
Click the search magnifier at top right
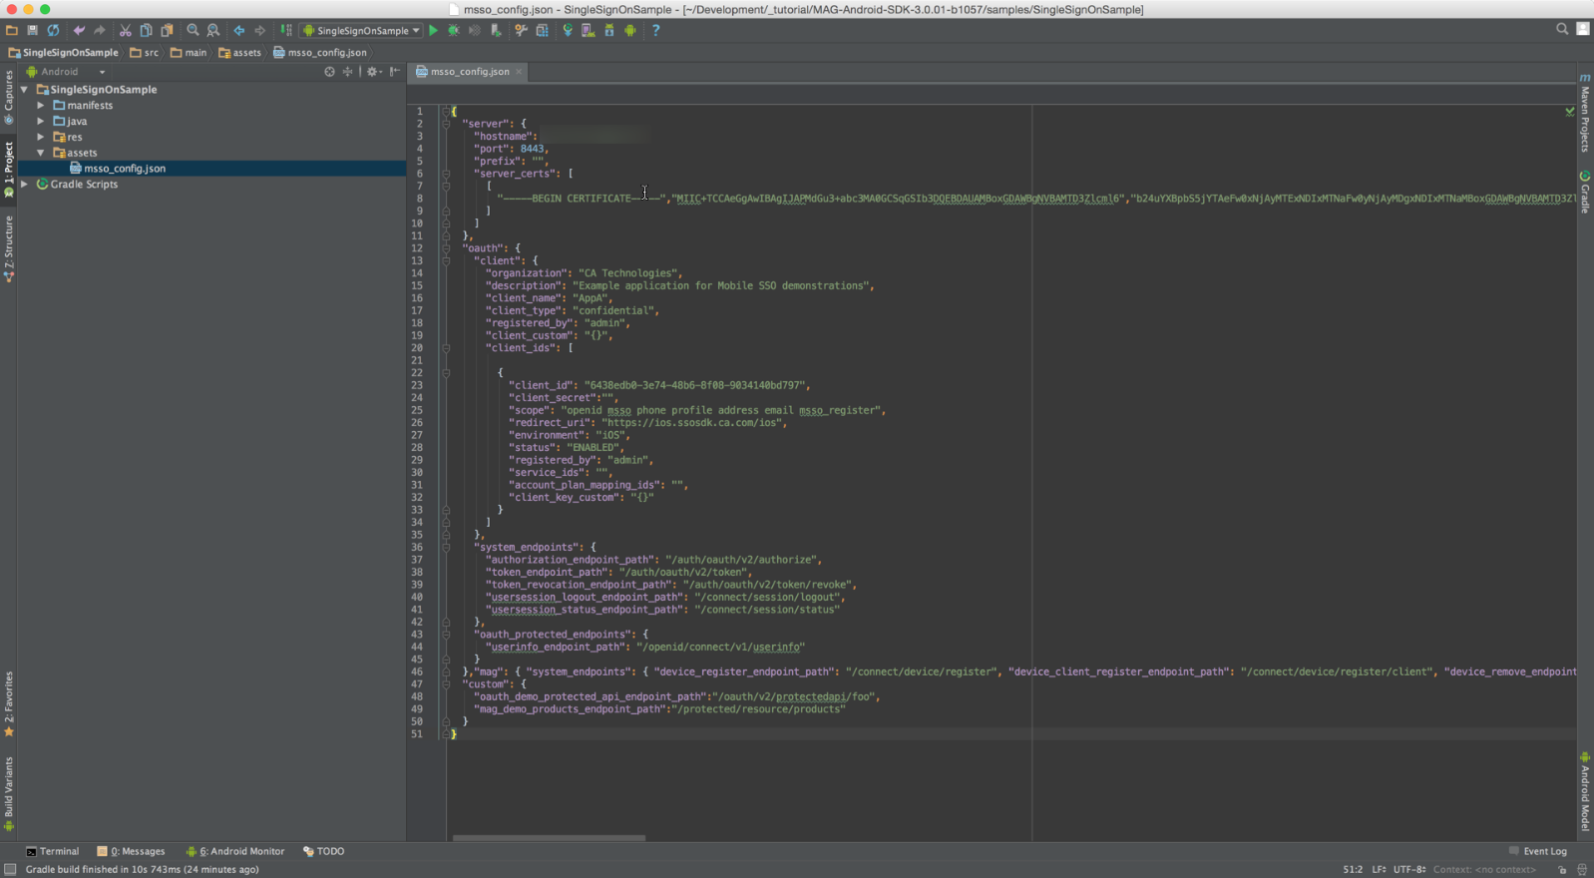click(x=1562, y=29)
